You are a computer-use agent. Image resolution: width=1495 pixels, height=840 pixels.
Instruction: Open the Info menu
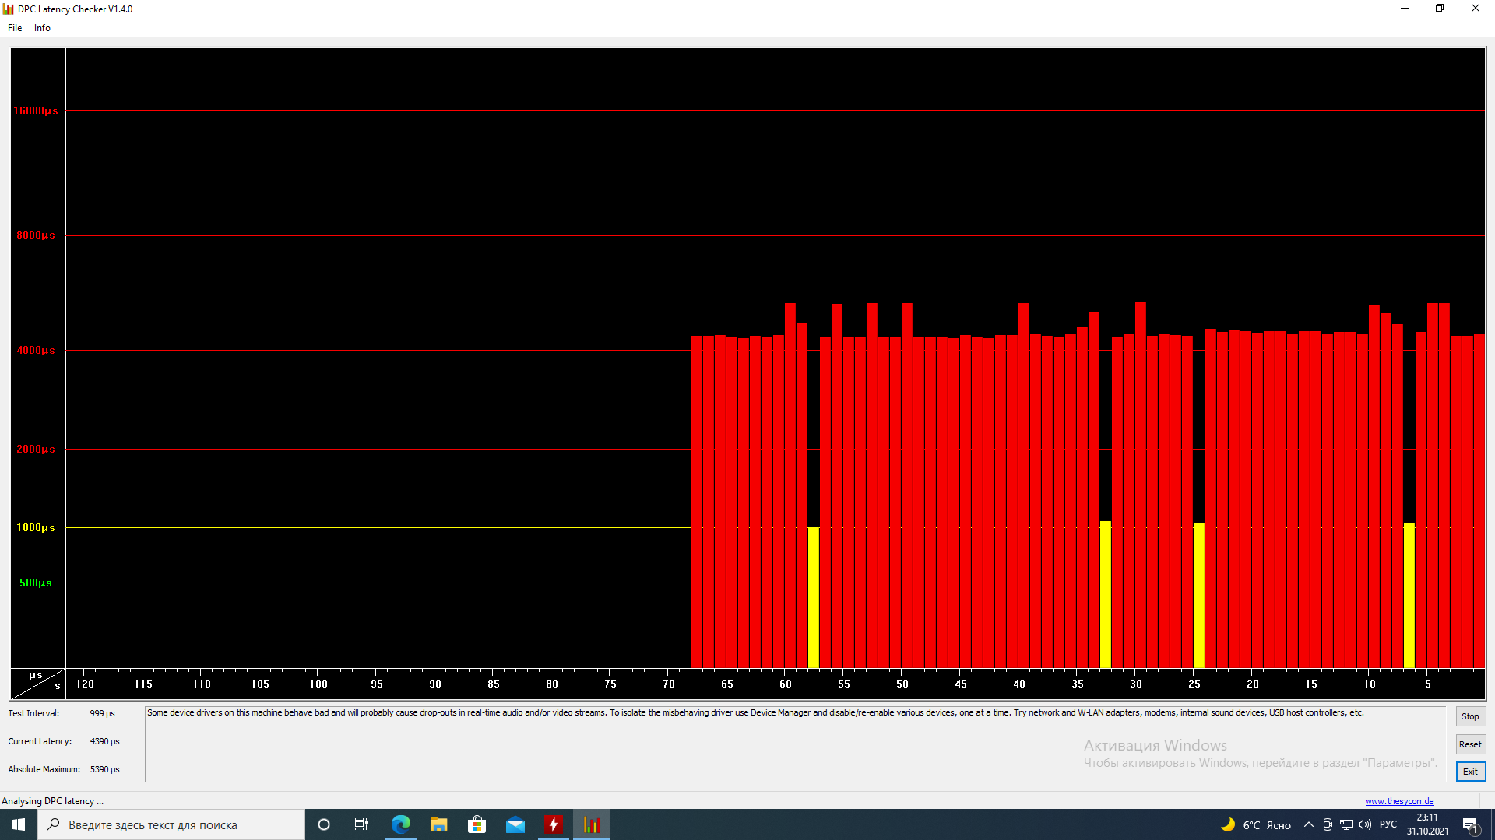coord(42,28)
